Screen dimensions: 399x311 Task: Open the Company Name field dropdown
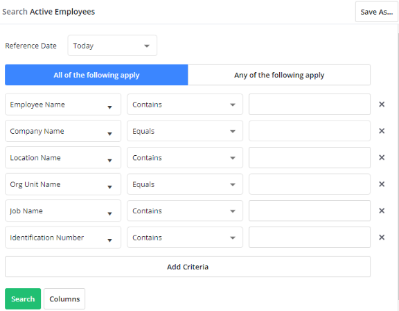pyautogui.click(x=63, y=131)
